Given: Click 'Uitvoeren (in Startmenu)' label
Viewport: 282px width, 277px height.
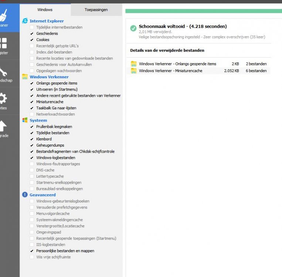Looking at the screenshot, I should click(57, 89).
